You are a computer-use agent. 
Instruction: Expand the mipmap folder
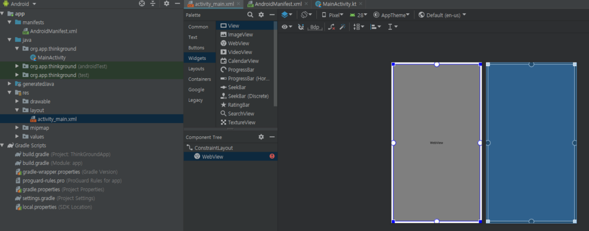(17, 128)
